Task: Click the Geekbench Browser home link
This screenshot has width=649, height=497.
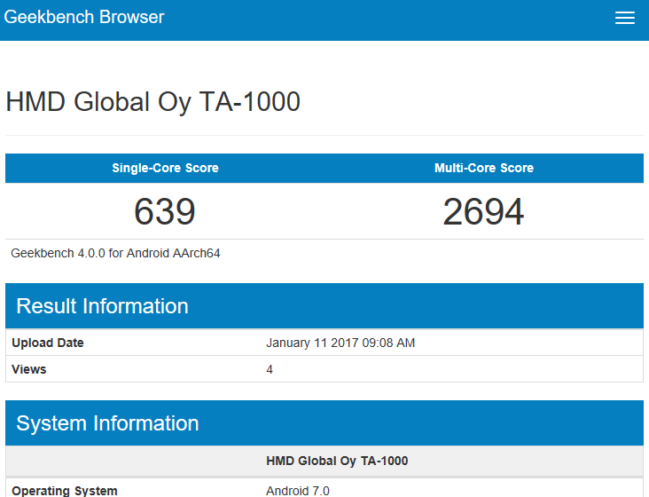Action: tap(84, 18)
